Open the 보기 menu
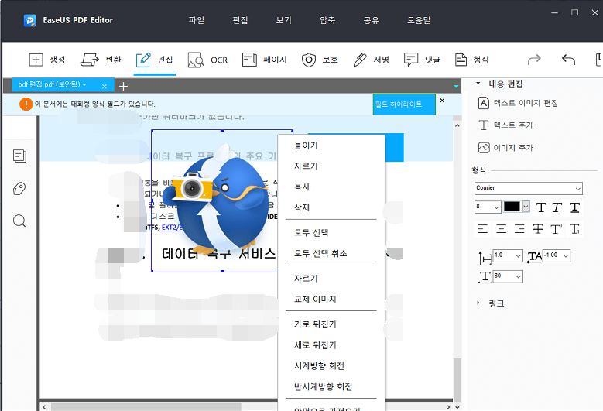Viewport: 603px width, 411px height. [x=284, y=20]
